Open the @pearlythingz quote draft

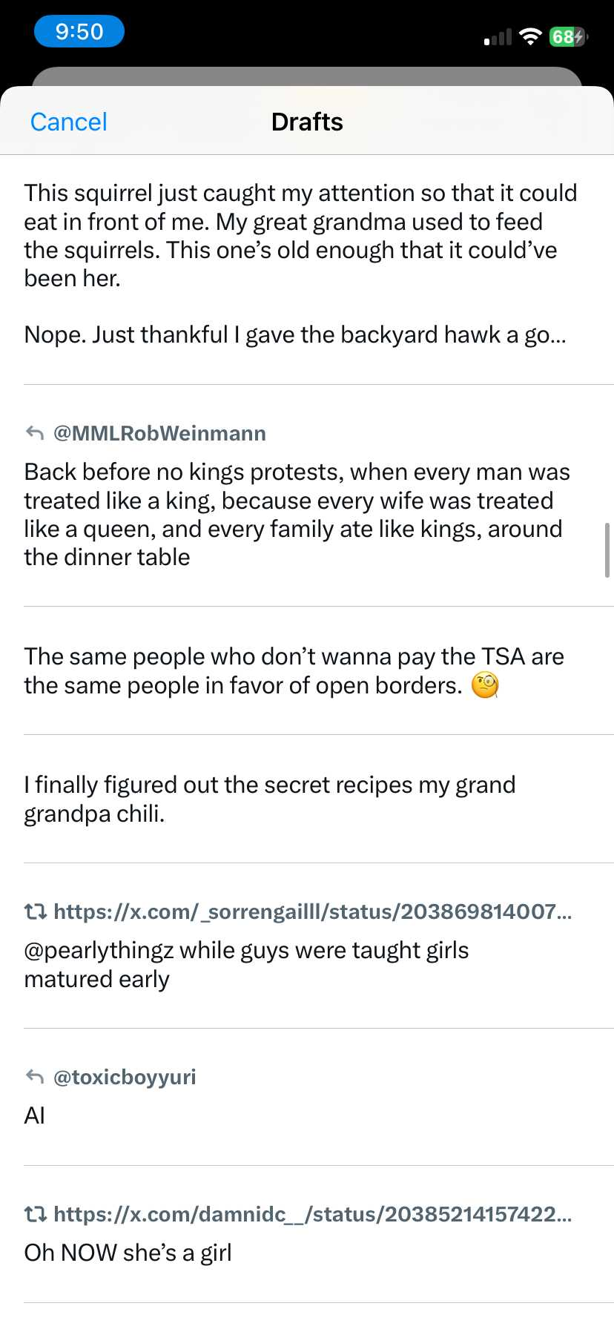246,964
